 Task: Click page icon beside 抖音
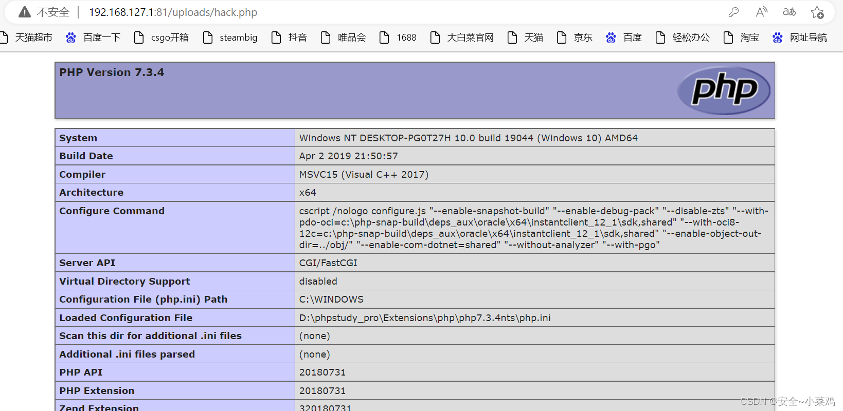(276, 38)
